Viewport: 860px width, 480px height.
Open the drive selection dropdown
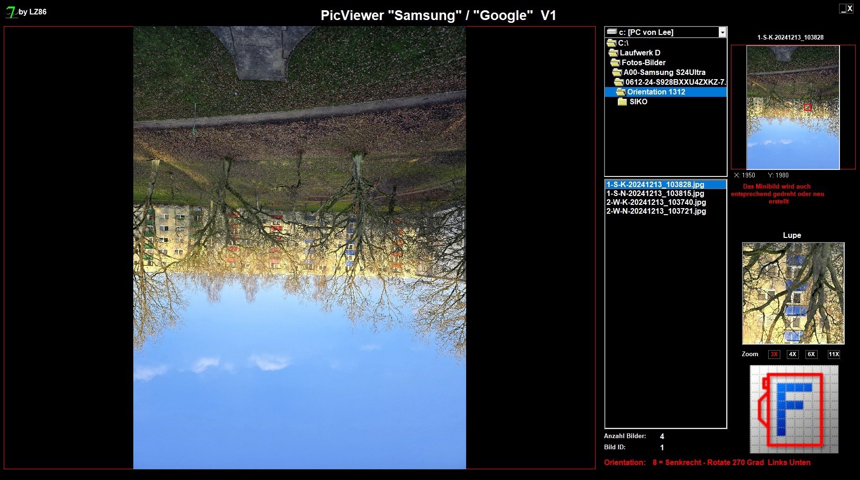(722, 32)
